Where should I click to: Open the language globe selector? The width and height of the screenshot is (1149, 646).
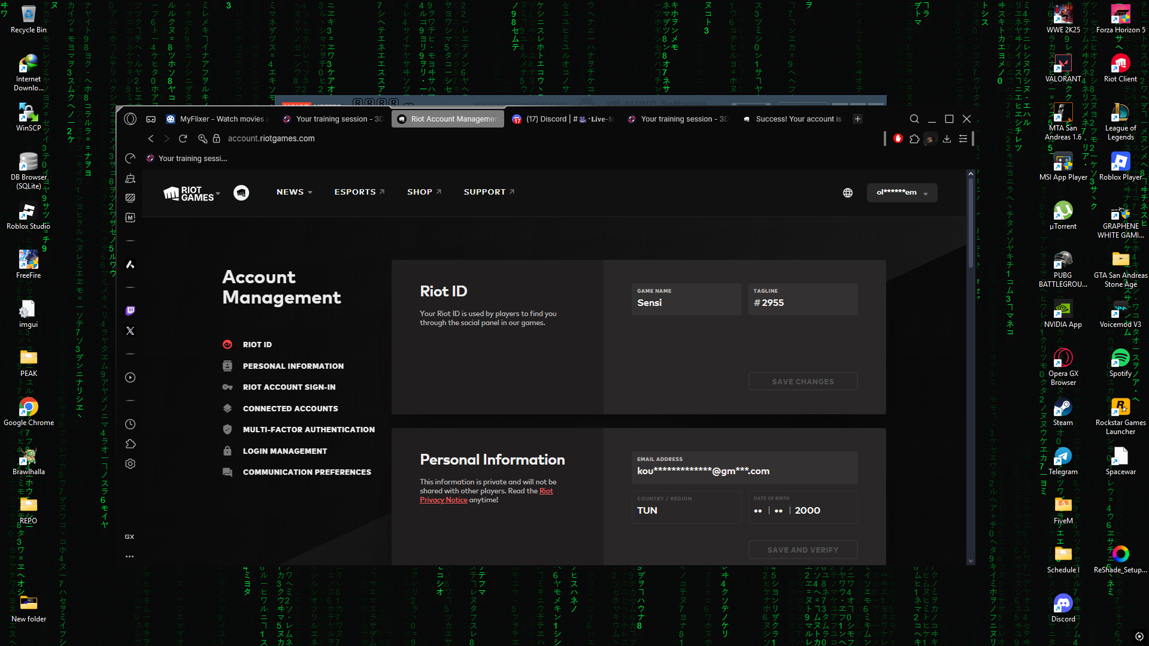click(x=847, y=192)
